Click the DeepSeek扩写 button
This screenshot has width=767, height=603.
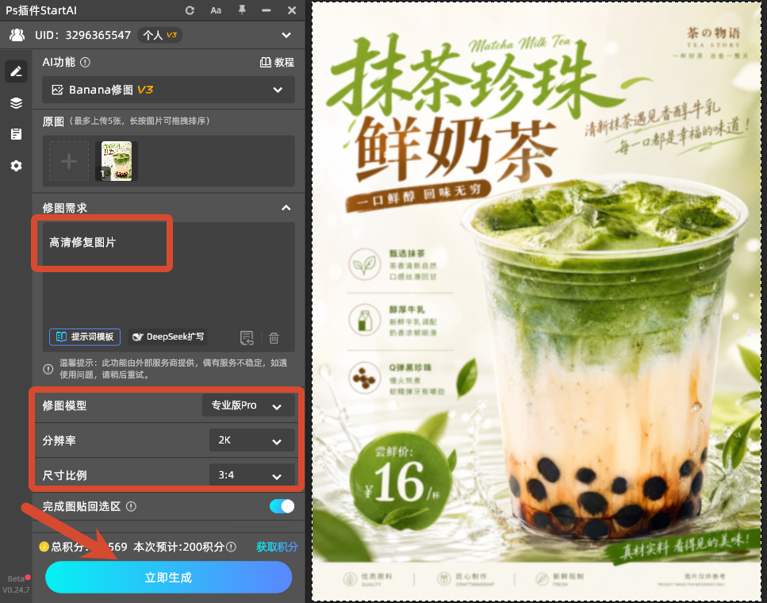[168, 336]
